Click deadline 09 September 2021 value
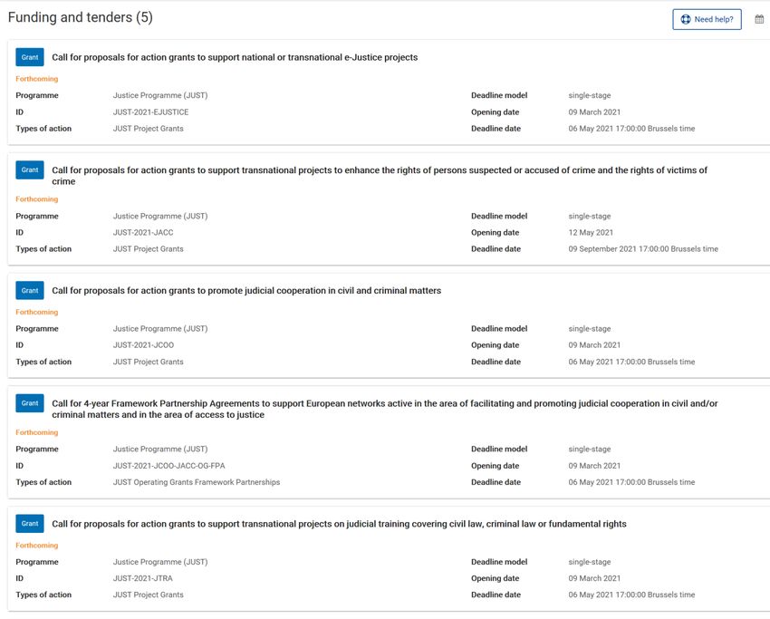This screenshot has width=770, height=619. (x=643, y=249)
